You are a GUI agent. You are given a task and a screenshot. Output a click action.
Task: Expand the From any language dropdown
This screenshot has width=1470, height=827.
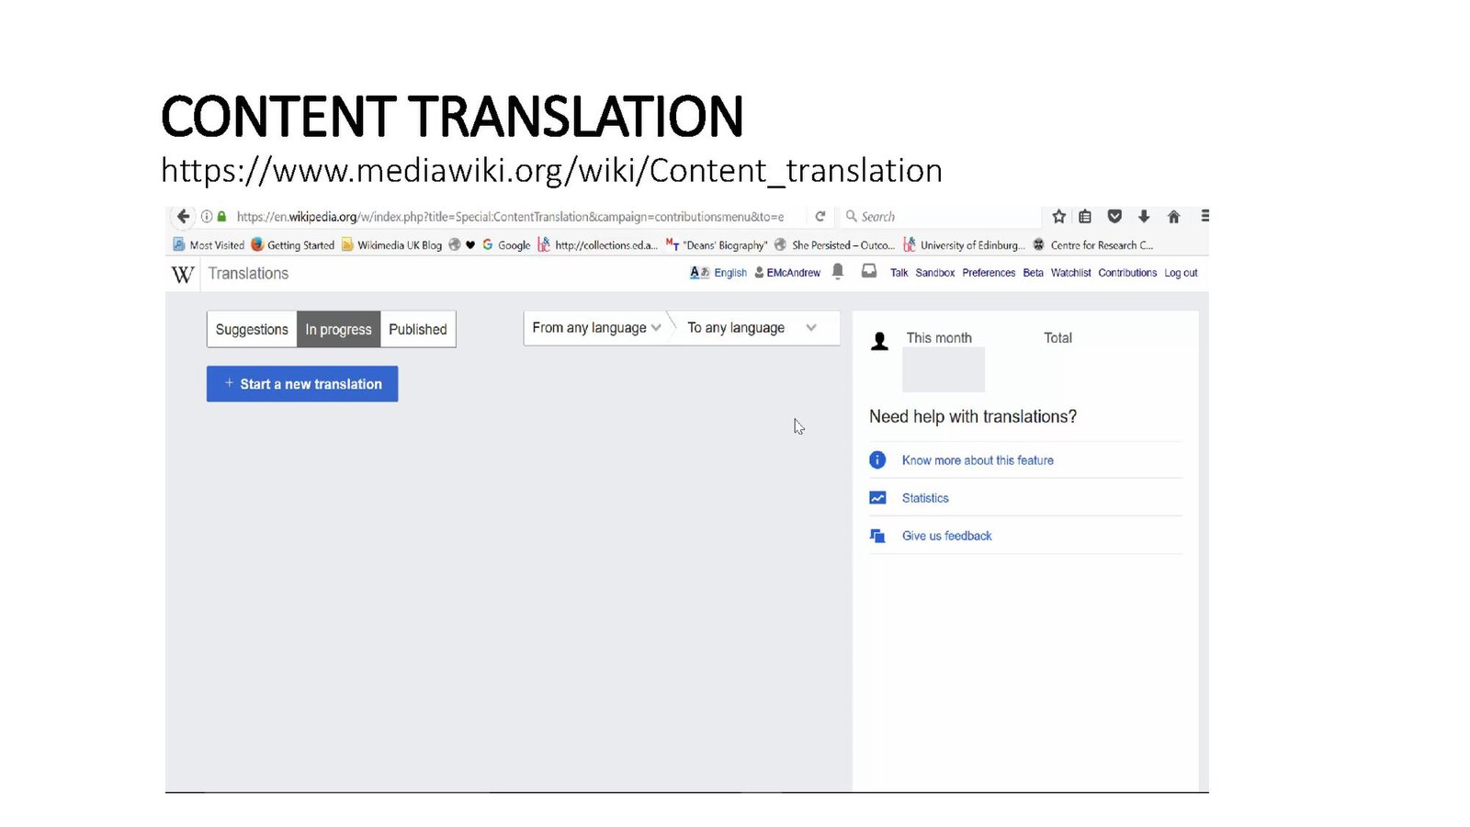point(596,328)
